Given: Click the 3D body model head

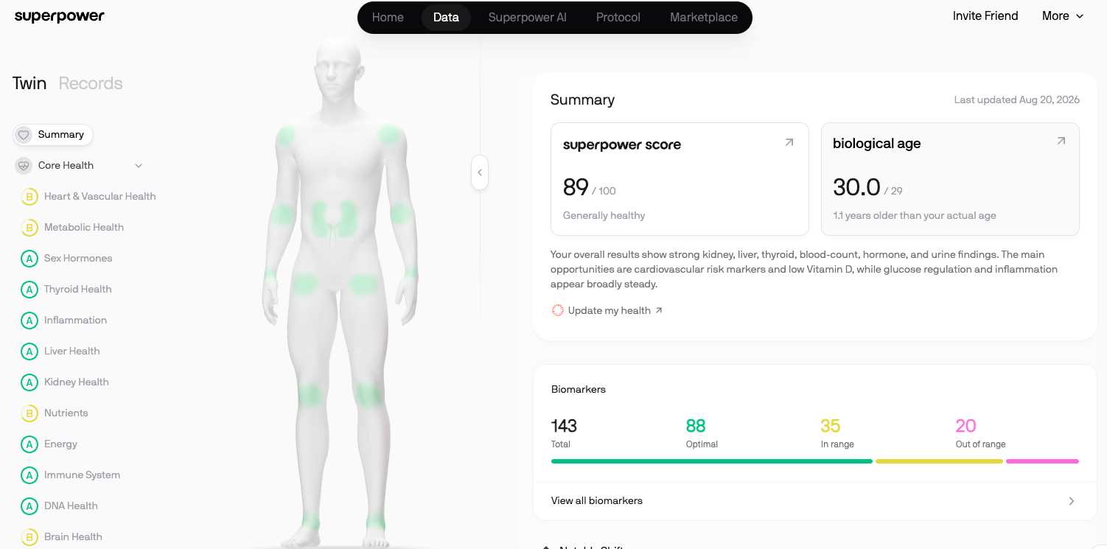Looking at the screenshot, I should pyautogui.click(x=338, y=70).
